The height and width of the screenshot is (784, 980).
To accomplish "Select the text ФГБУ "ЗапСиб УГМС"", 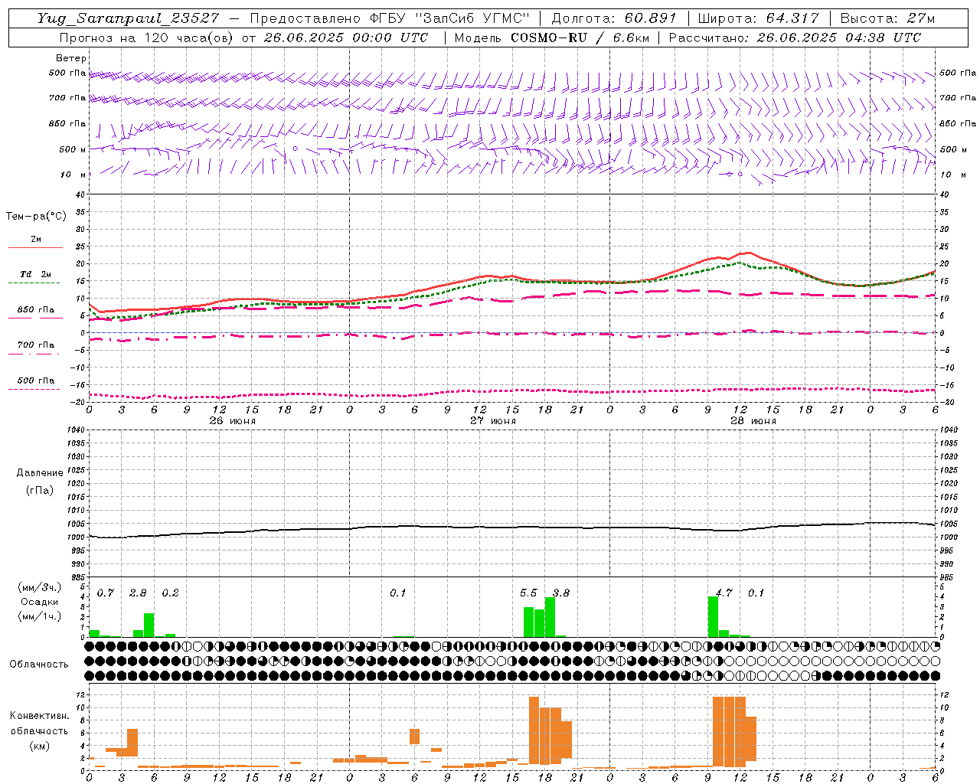I will (x=452, y=18).
